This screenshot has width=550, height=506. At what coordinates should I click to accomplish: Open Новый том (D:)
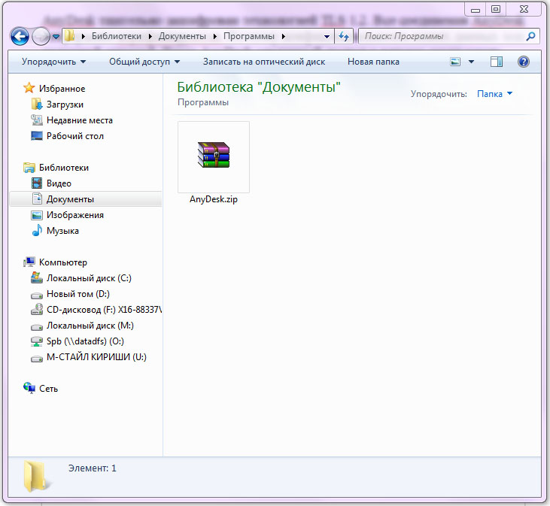click(78, 294)
